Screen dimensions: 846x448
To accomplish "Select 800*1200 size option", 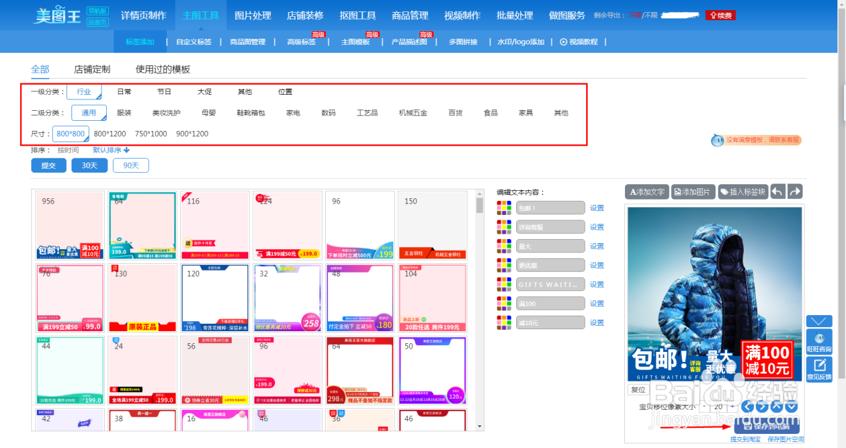I will pos(110,134).
